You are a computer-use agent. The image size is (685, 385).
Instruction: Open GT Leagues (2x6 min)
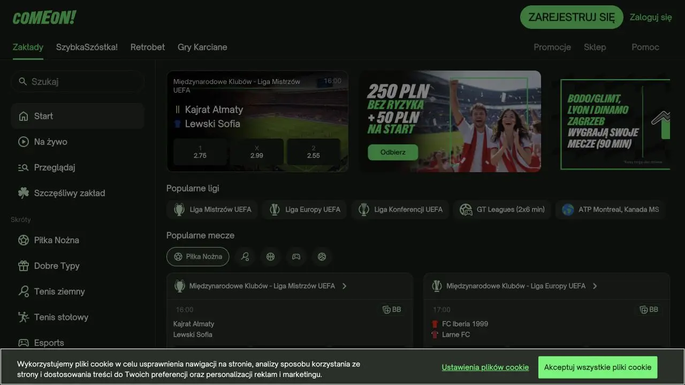[x=503, y=210]
